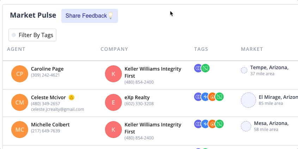Click the orange flame tag in Michelle Colbert's row

[x=212, y=124]
